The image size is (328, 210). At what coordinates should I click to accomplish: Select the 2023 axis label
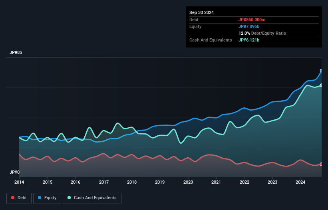point(272,182)
